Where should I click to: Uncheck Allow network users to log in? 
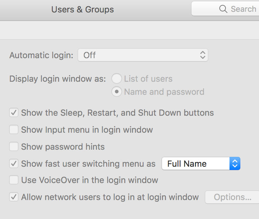pyautogui.click(x=14, y=197)
